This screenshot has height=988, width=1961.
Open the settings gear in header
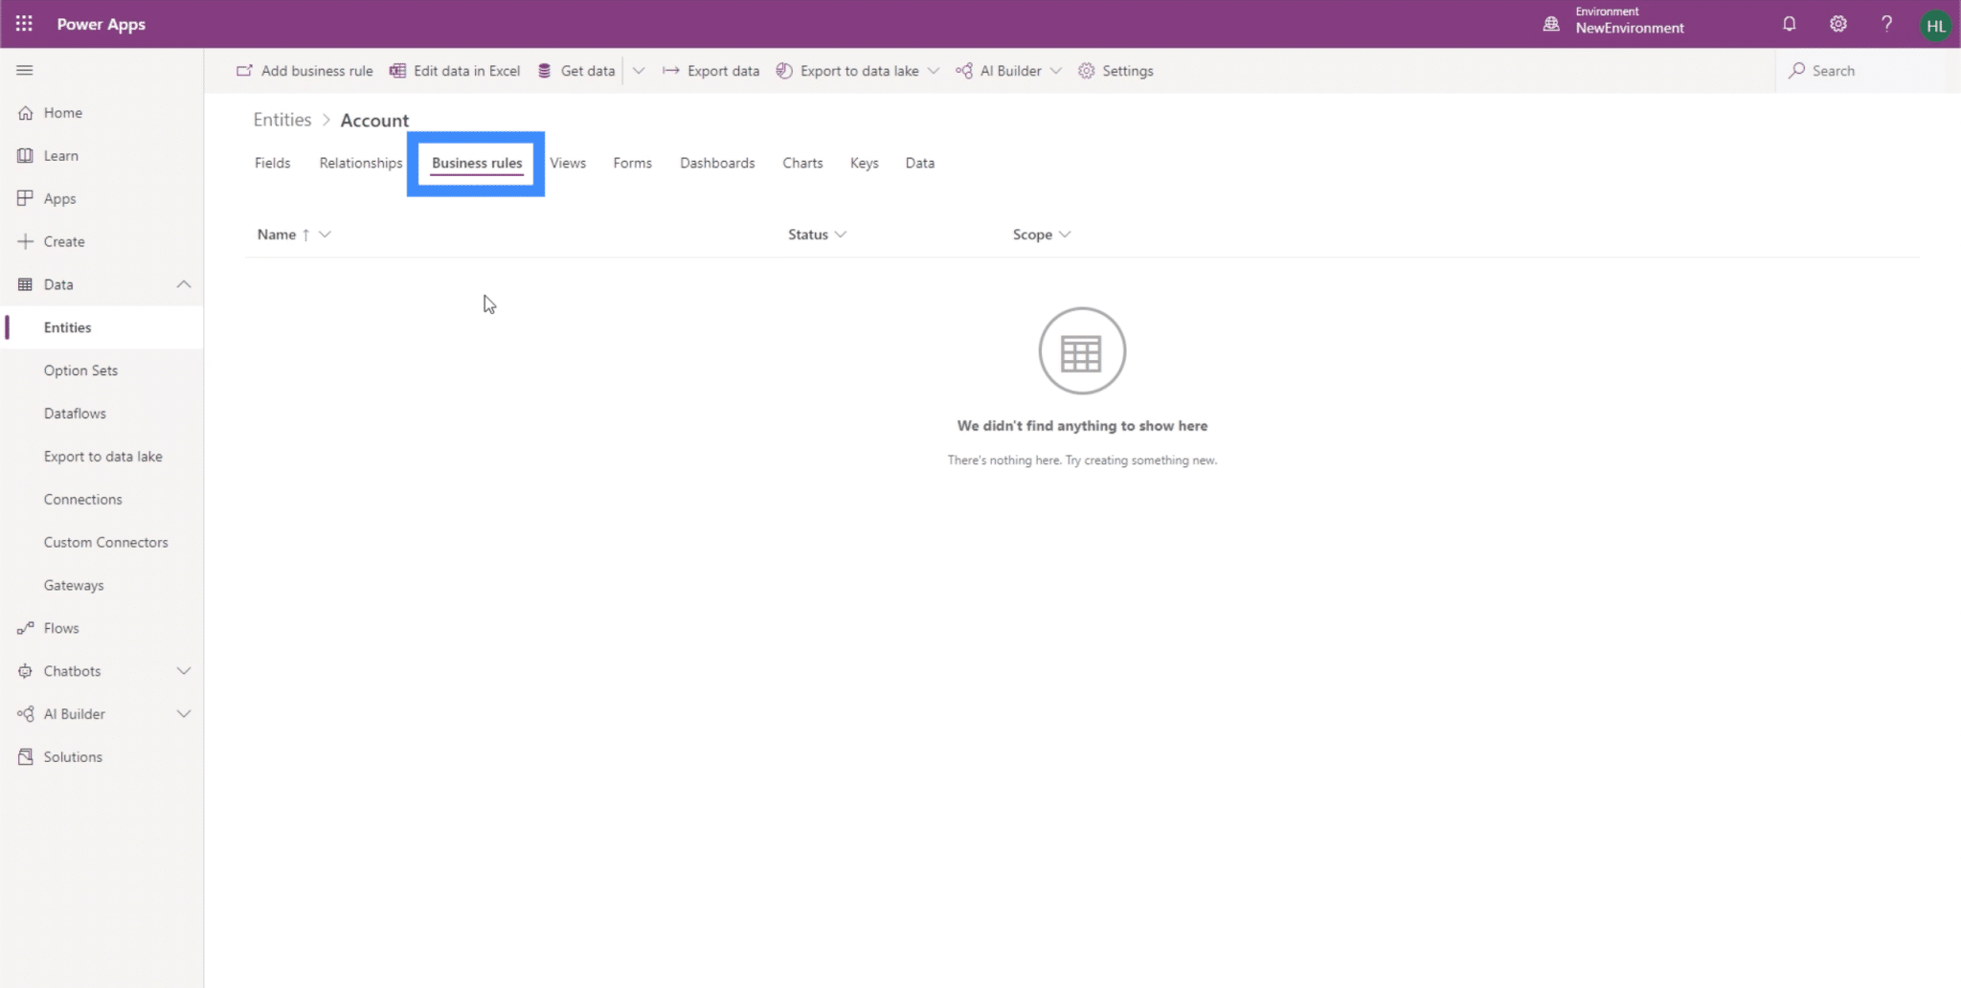pyautogui.click(x=1837, y=24)
